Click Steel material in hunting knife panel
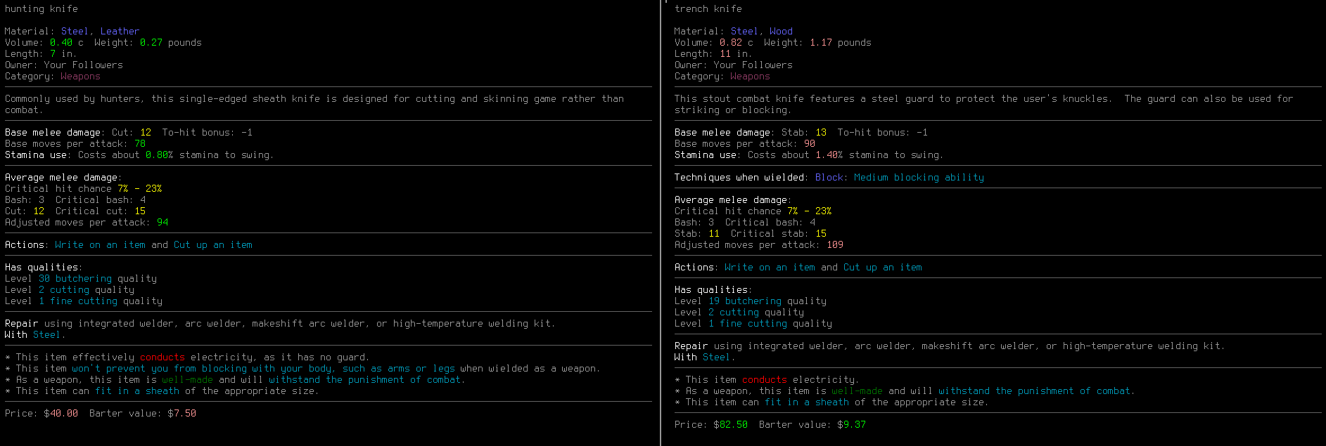 click(75, 32)
